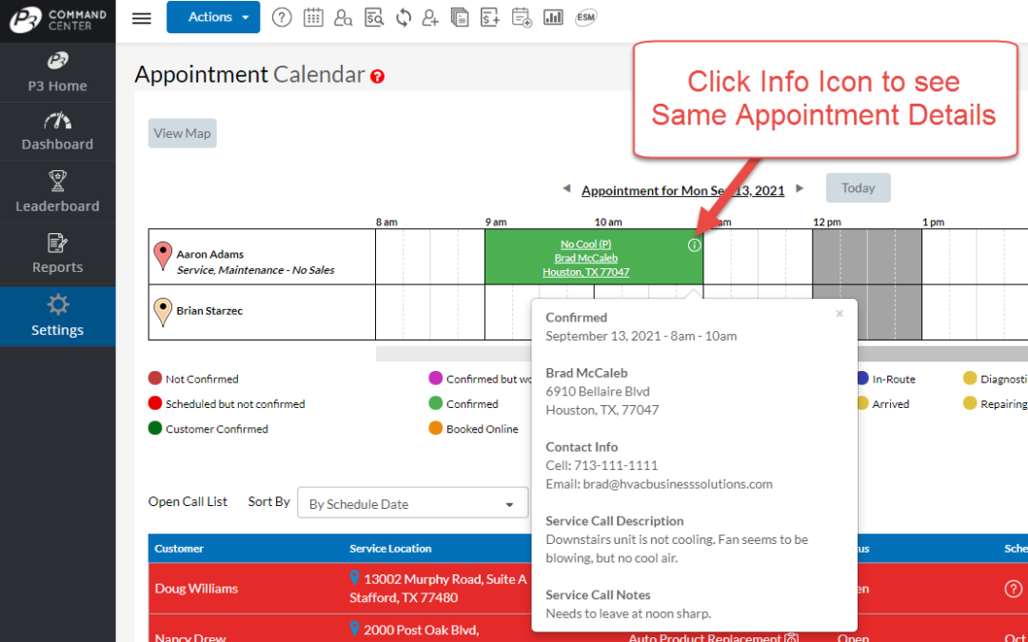The width and height of the screenshot is (1028, 642).
Task: Click the refresh sync arrows icon
Action: (403, 17)
